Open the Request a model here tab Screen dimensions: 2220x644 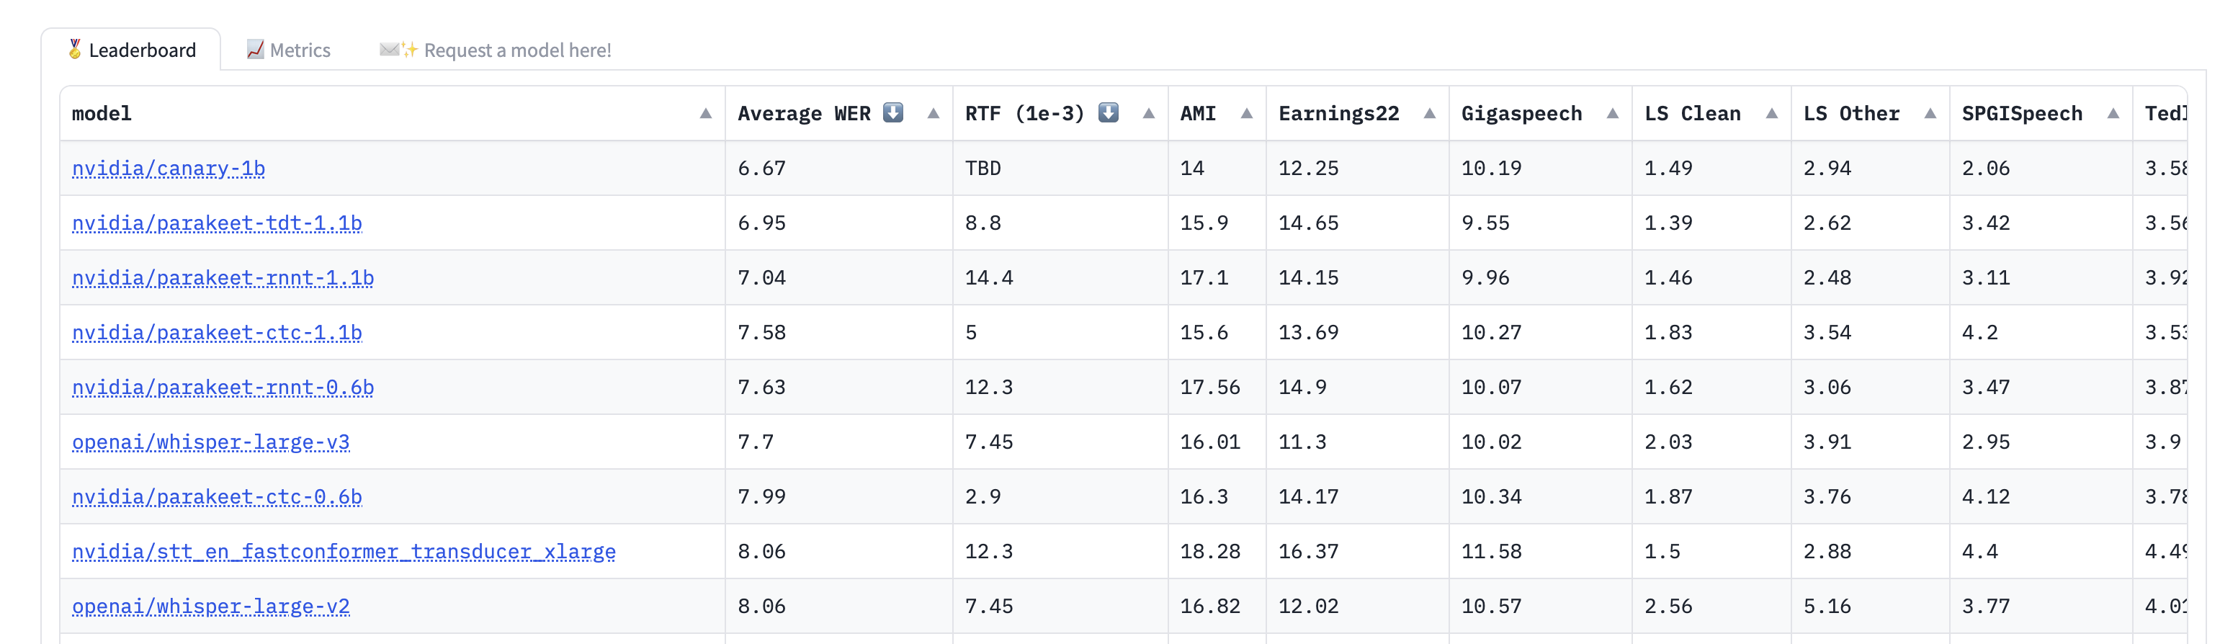point(496,50)
